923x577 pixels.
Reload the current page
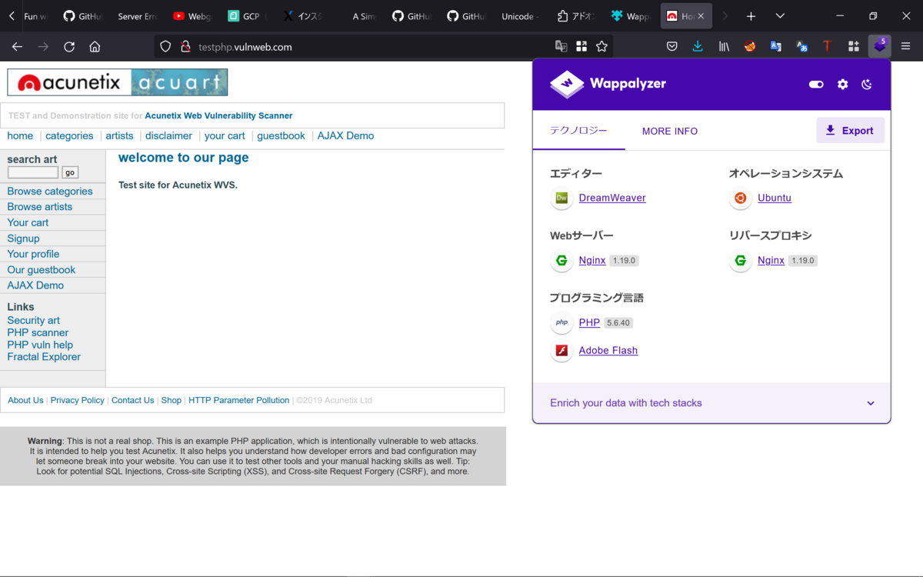click(x=69, y=46)
